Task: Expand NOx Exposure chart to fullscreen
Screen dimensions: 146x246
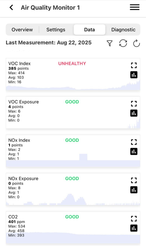Action: (134, 180)
